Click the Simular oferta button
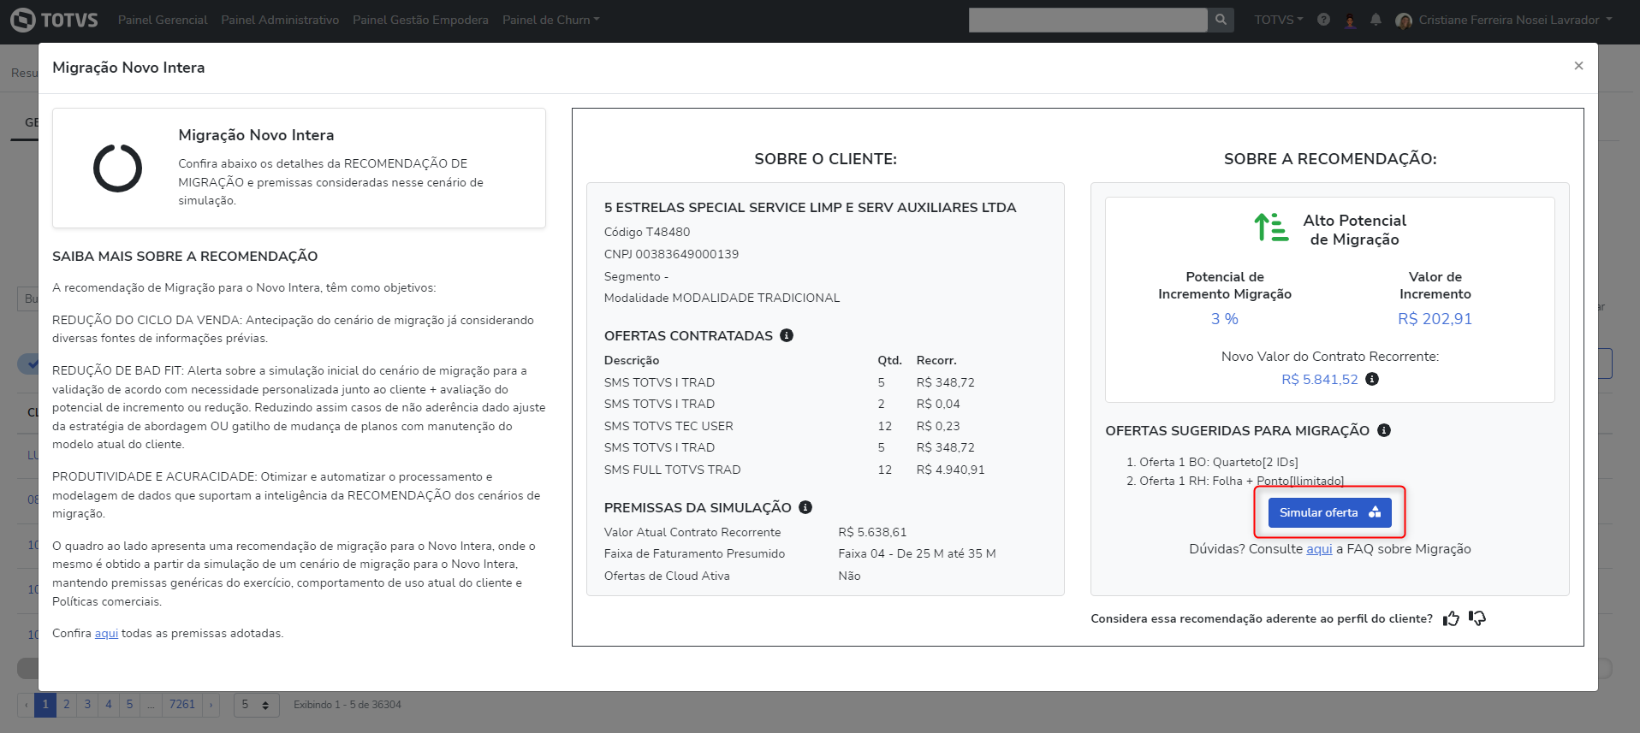 tap(1329, 512)
